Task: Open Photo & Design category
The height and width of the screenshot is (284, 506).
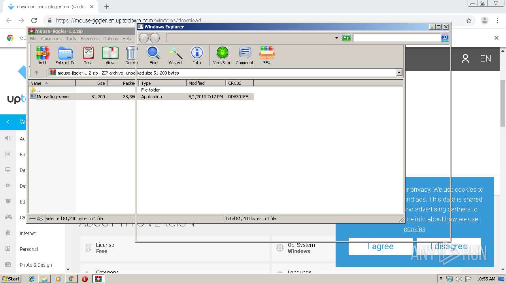Action: 36,265
